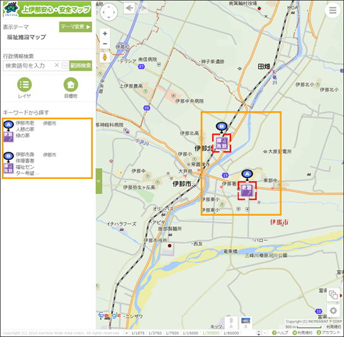Click the map pan compass control
This screenshot has width=344, height=337.
coord(109,12)
